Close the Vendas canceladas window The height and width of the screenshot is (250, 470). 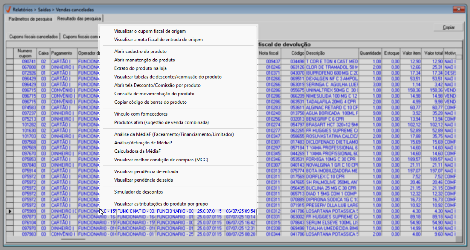pyautogui.click(x=459, y=10)
